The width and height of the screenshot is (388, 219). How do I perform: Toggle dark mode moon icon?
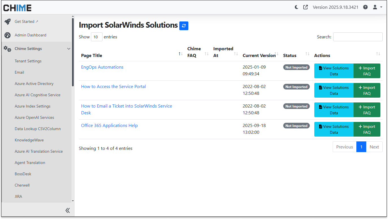tap(297, 7)
